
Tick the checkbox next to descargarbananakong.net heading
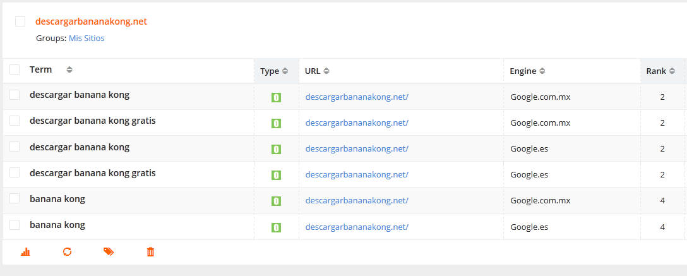tap(20, 21)
